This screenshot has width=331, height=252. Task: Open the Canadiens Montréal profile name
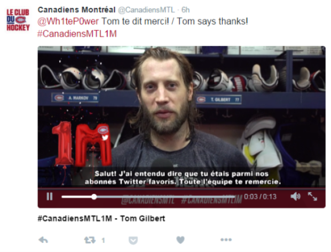(x=76, y=10)
